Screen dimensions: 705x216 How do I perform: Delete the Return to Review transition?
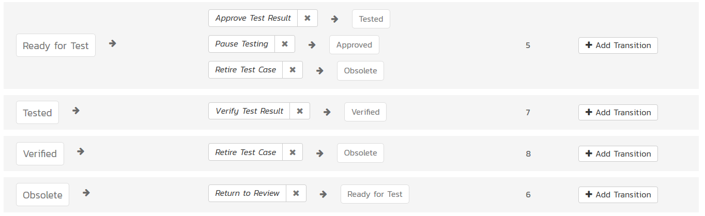(296, 193)
